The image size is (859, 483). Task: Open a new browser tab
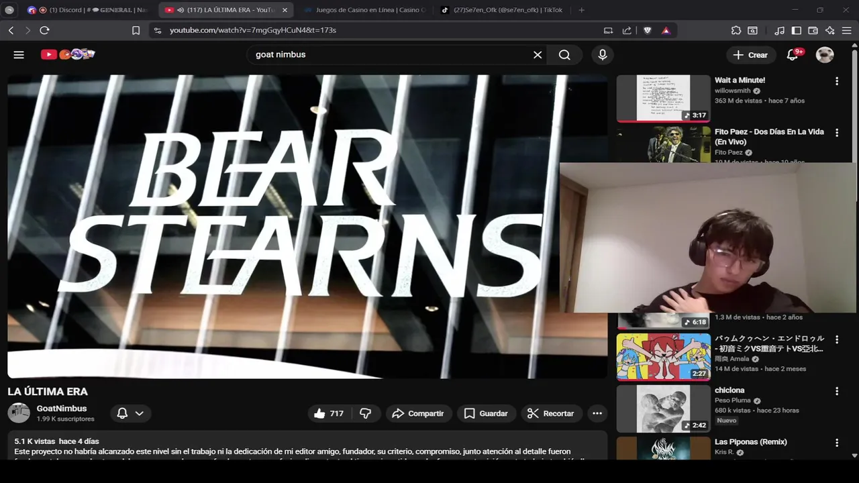[x=581, y=10]
